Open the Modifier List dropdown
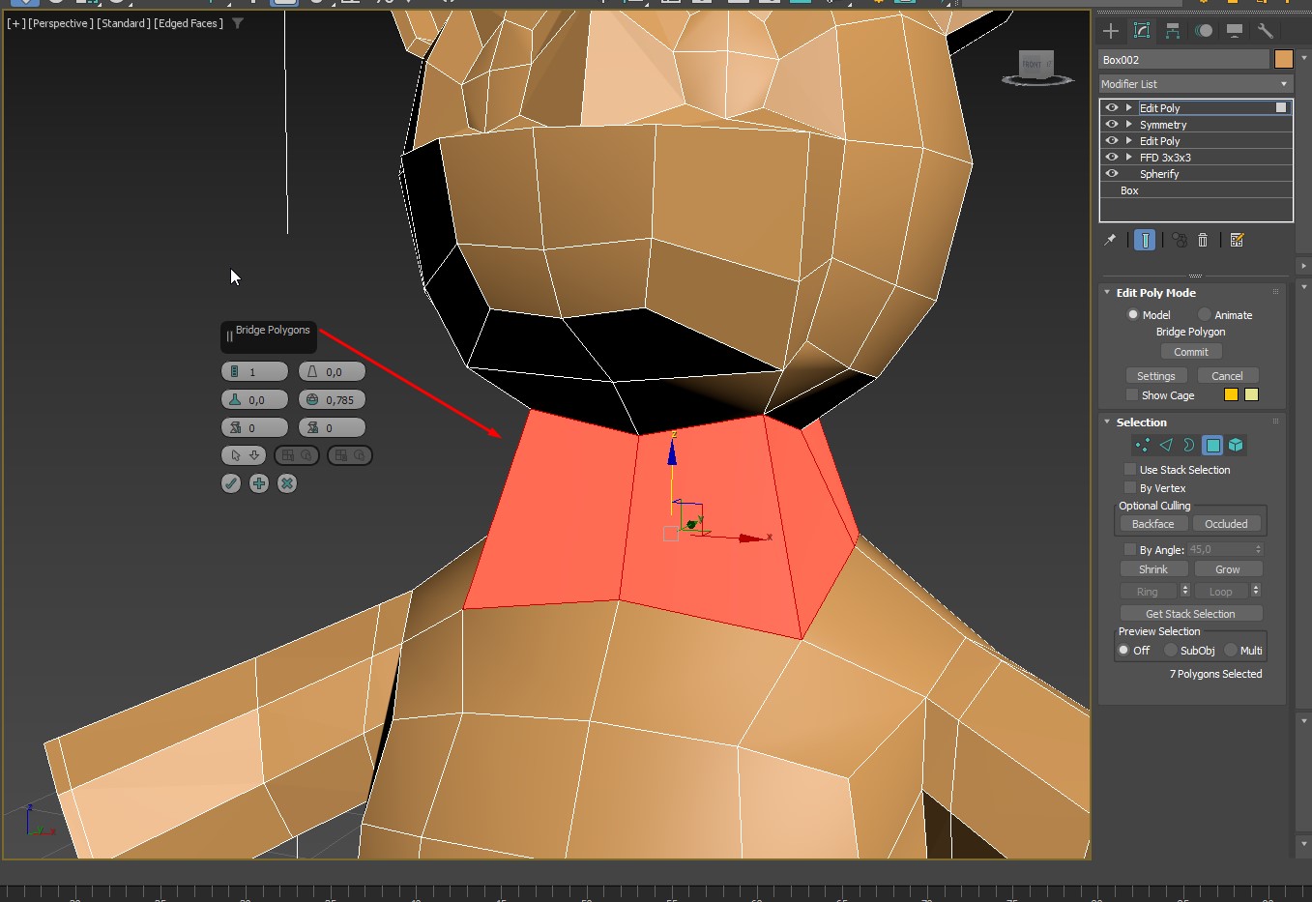The image size is (1312, 902). click(1195, 84)
